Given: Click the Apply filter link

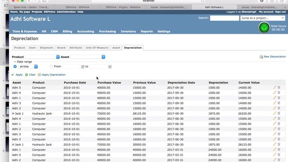Looking at the screenshot, I should pos(19,75).
